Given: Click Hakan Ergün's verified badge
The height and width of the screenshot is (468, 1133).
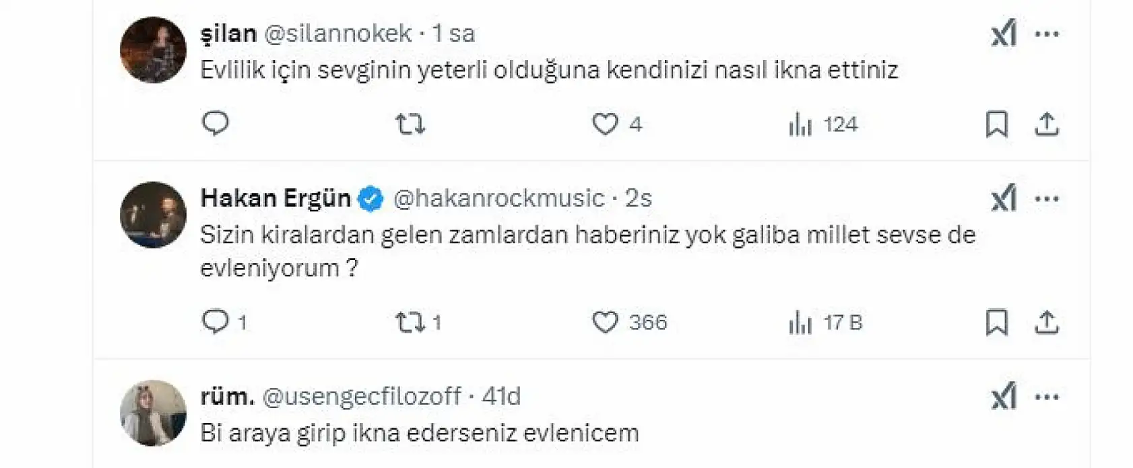Looking at the screenshot, I should (x=370, y=198).
